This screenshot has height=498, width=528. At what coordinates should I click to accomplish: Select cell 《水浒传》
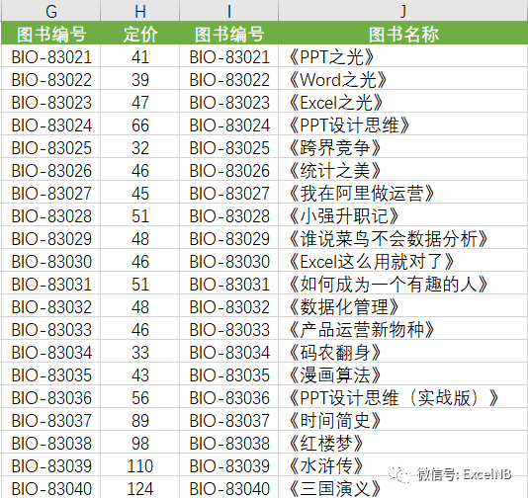(x=403, y=465)
